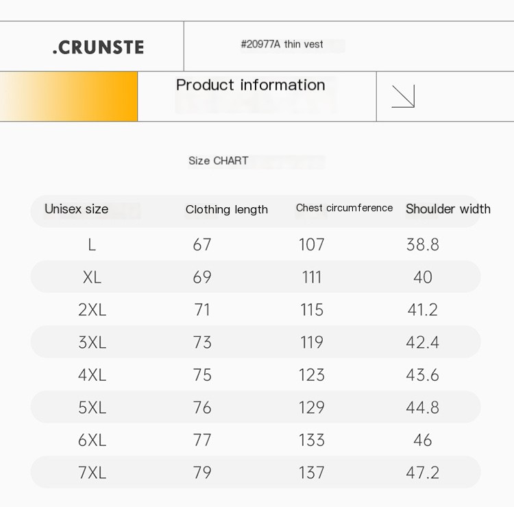The height and width of the screenshot is (507, 514).
Task: Click the orange gradient color block
Action: (x=69, y=97)
